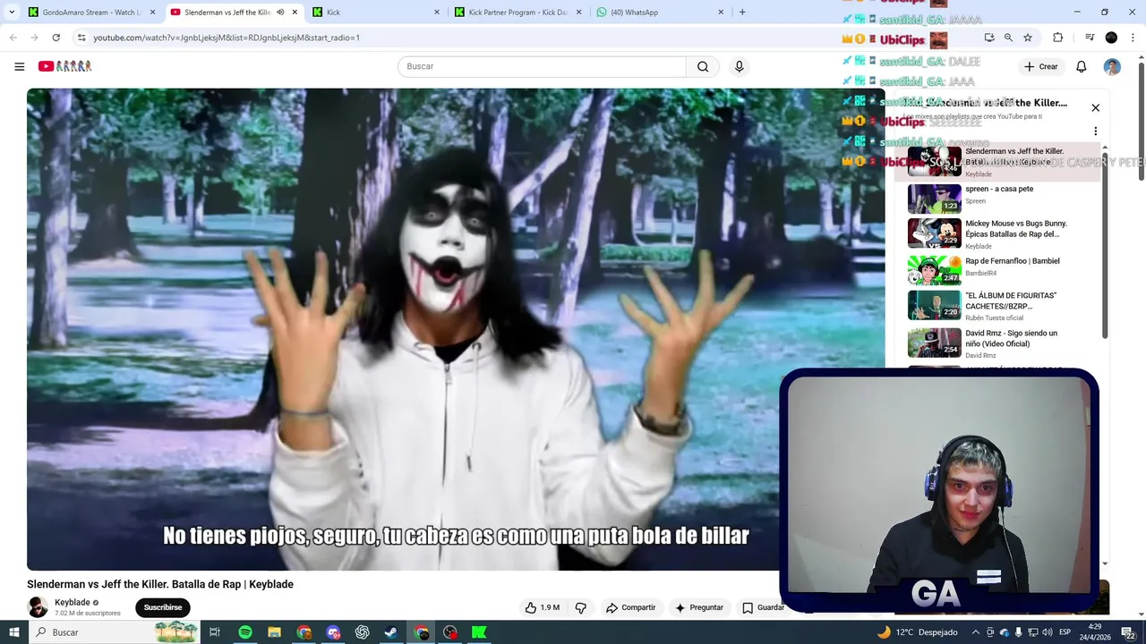Open Chrome extensions puzzle icon

pyautogui.click(x=1058, y=38)
